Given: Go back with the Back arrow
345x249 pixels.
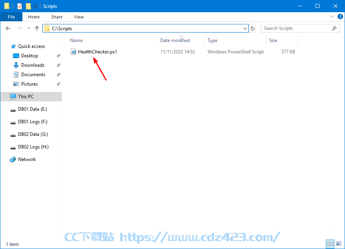Looking at the screenshot, I should (8, 28).
